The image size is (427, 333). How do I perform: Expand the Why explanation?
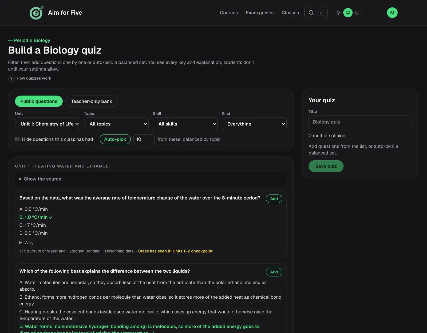pos(26,243)
